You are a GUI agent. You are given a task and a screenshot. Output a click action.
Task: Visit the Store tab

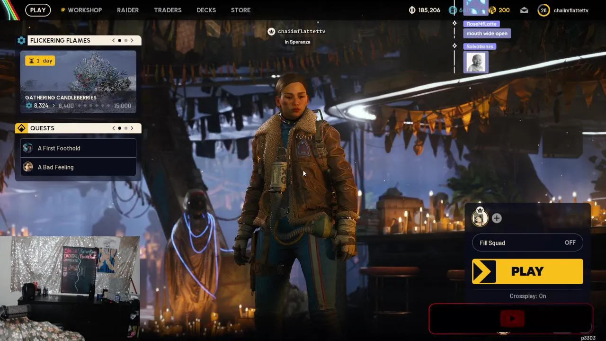[241, 10]
